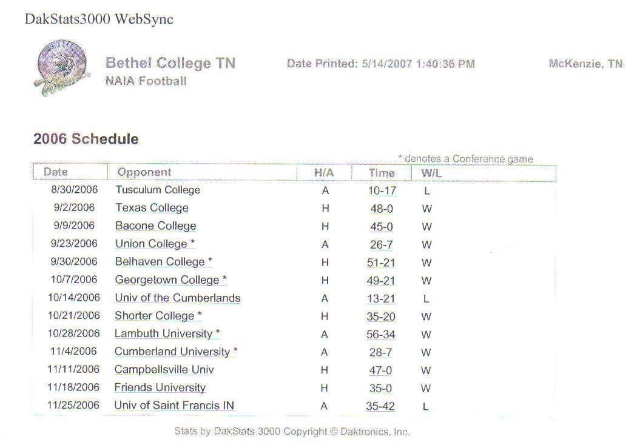Open the Shorter College opponent link
637x445 pixels.
158,315
